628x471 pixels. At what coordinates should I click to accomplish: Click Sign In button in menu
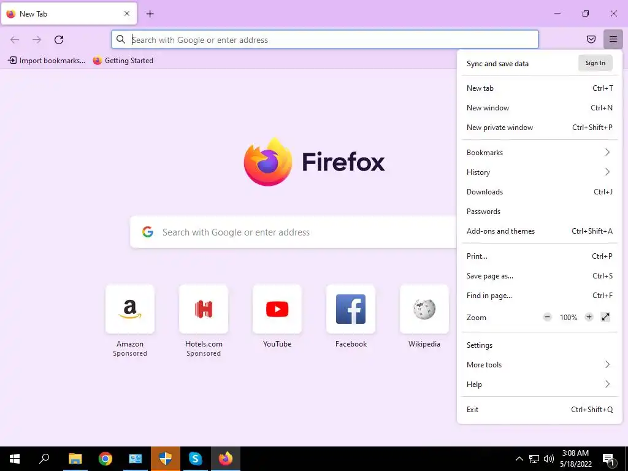(x=595, y=63)
